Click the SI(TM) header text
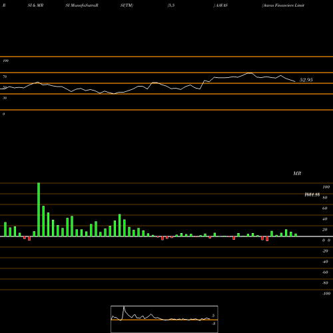 click(x=127, y=5)
